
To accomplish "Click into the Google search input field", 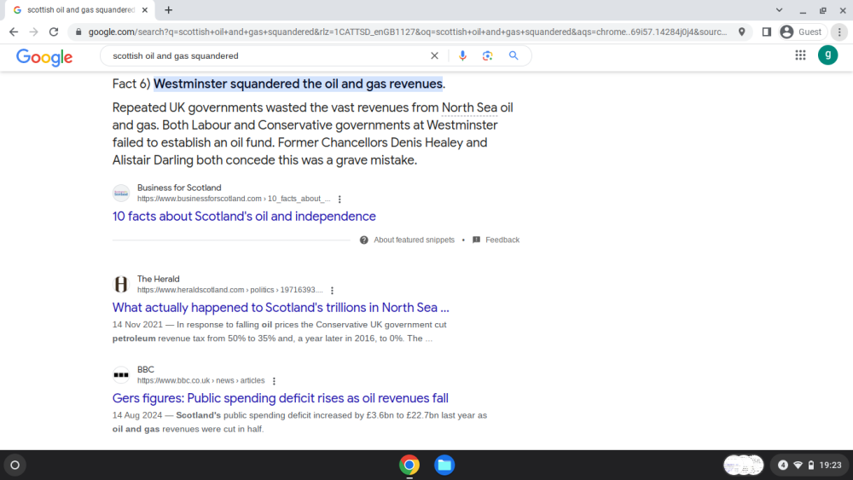I will coord(266,55).
